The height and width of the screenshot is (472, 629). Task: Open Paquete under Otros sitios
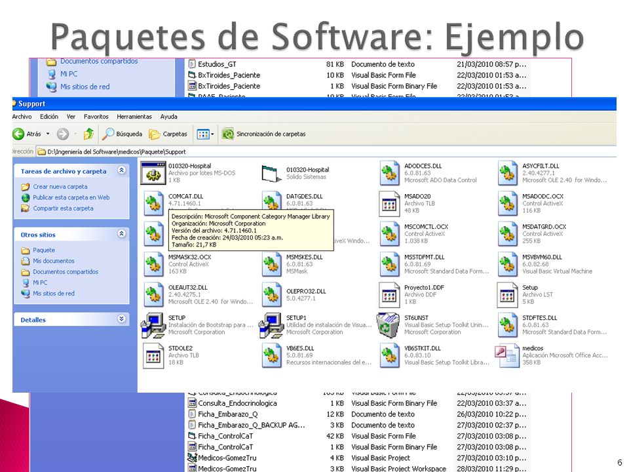pos(44,250)
